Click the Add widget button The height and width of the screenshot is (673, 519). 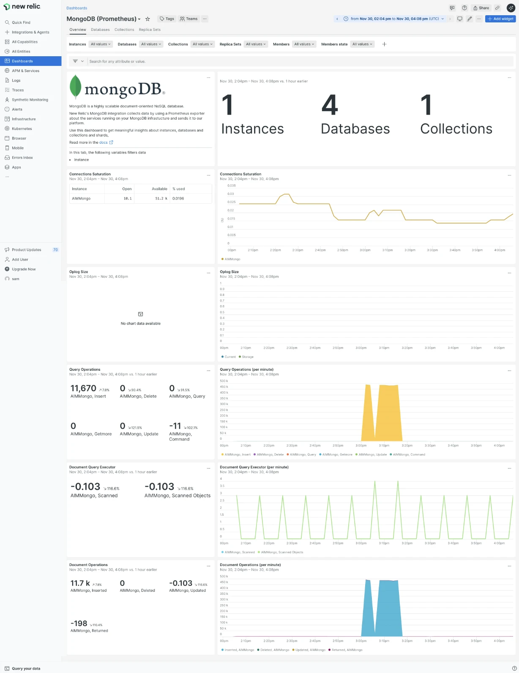(x=500, y=19)
